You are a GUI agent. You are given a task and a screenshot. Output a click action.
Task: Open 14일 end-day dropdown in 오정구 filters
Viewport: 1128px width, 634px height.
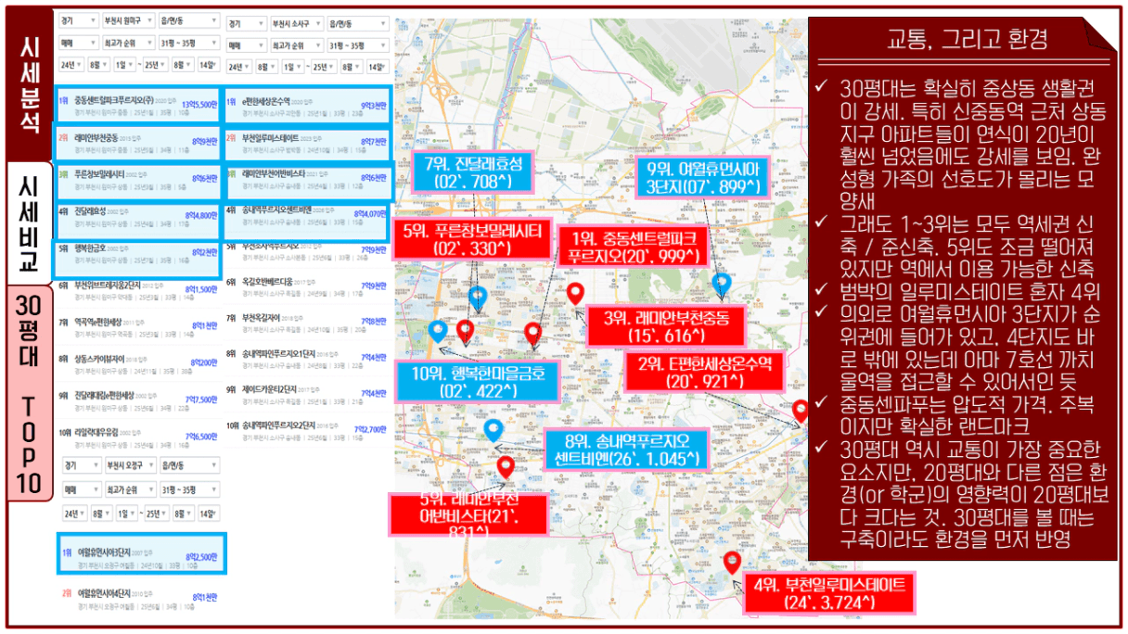208,513
